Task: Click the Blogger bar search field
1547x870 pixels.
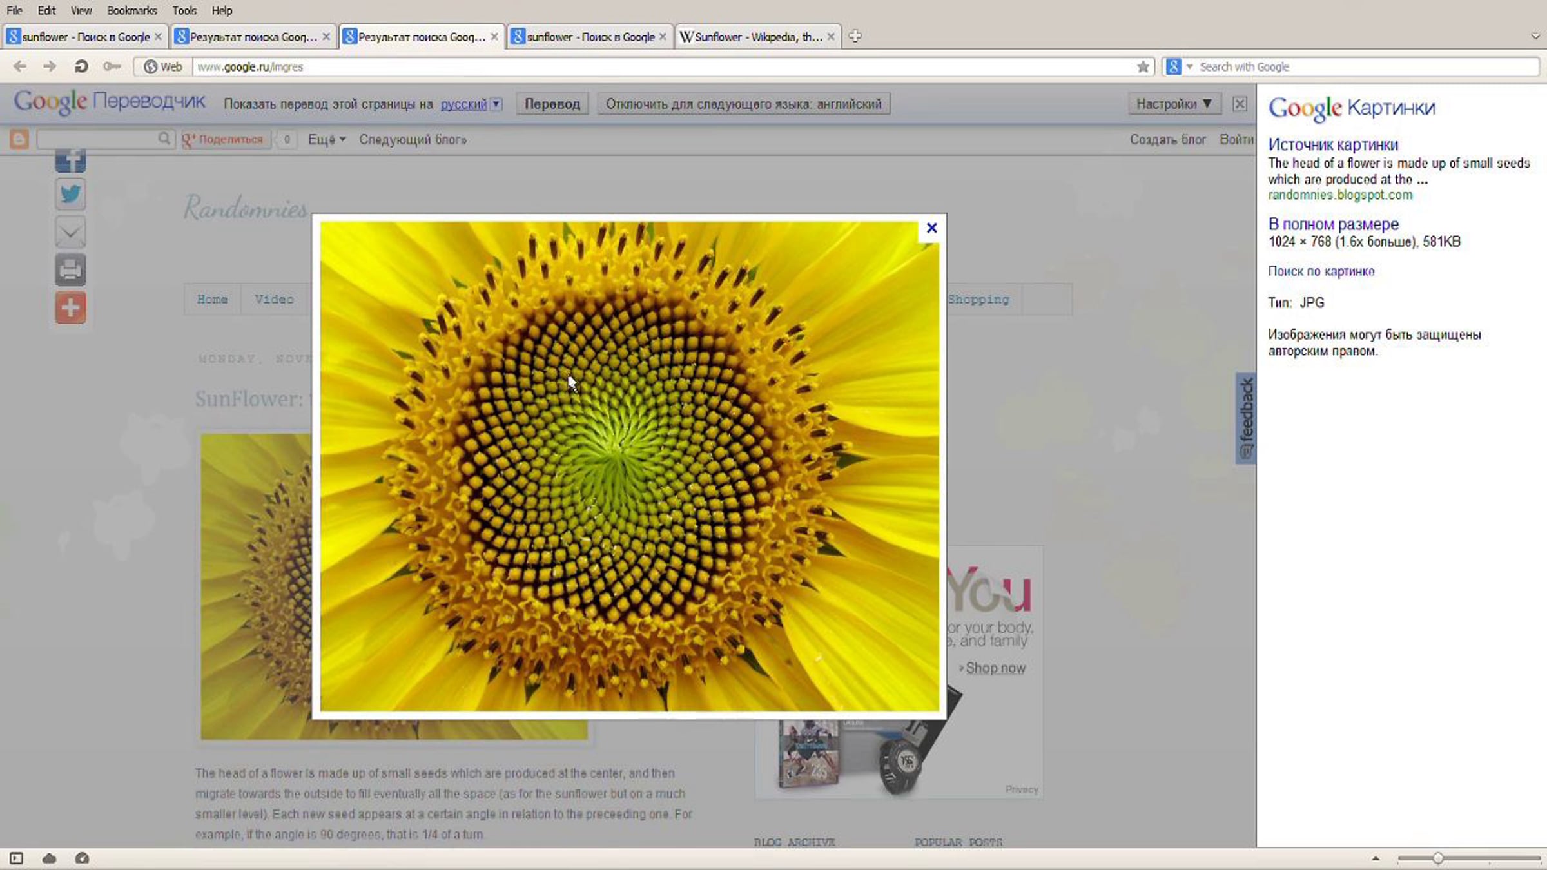Action: pos(98,139)
